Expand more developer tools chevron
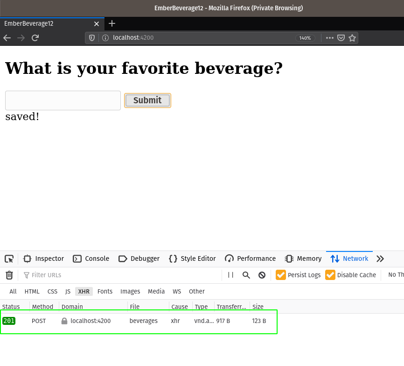The width and height of the screenshot is (404, 366). 380,258
